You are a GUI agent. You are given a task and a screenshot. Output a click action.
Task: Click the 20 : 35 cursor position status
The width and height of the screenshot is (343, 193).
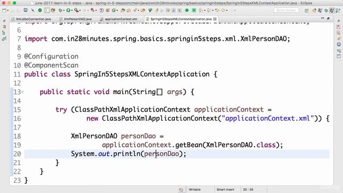tap(248, 189)
